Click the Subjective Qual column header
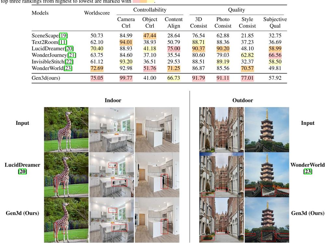 (x=275, y=22)
